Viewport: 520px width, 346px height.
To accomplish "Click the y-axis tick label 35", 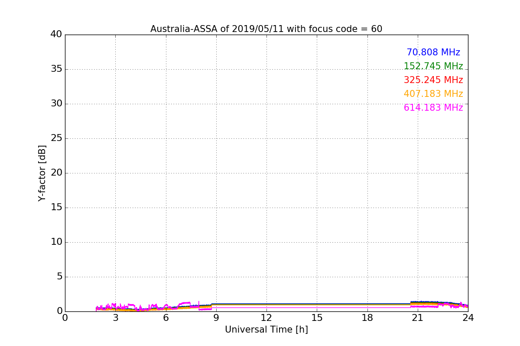I will coord(56,69).
